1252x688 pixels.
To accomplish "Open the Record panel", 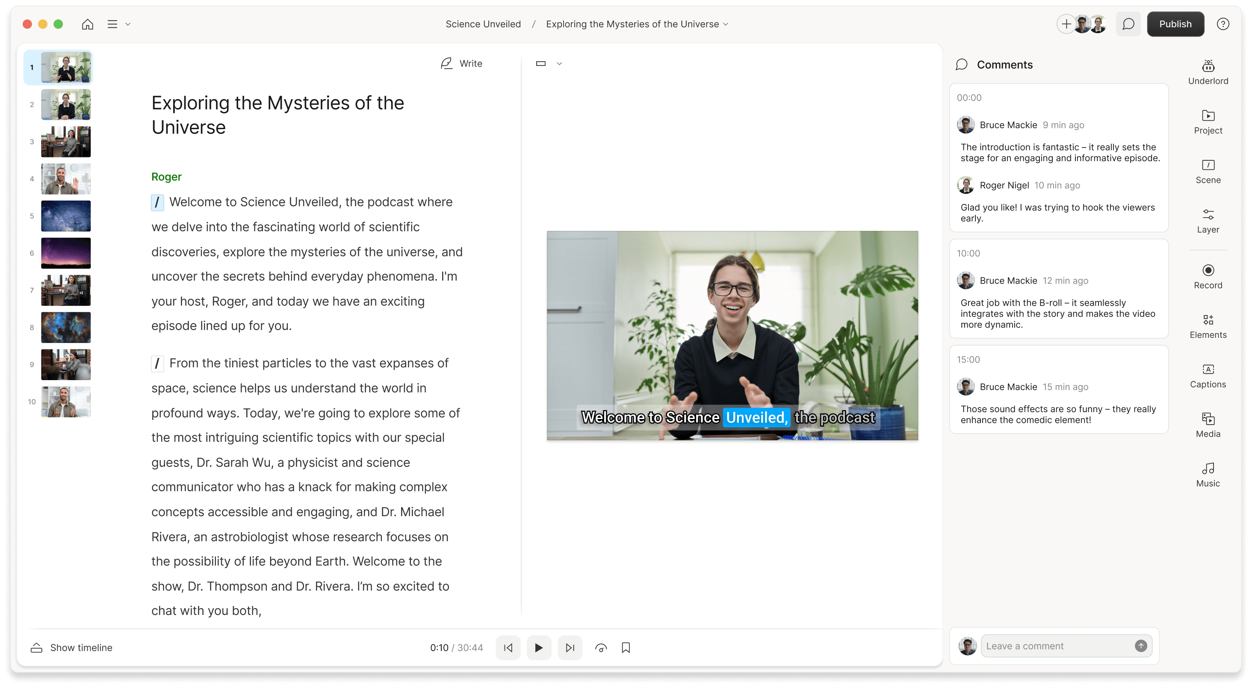I will [1208, 276].
